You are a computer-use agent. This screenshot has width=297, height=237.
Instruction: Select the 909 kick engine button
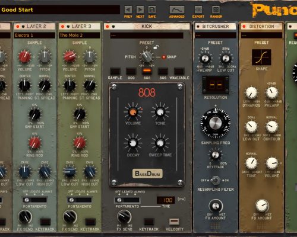(131, 71)
